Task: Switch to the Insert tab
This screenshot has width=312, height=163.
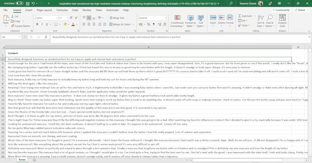Action: (x=29, y=10)
